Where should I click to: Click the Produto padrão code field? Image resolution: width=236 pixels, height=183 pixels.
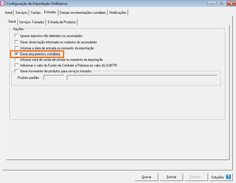tap(54, 78)
